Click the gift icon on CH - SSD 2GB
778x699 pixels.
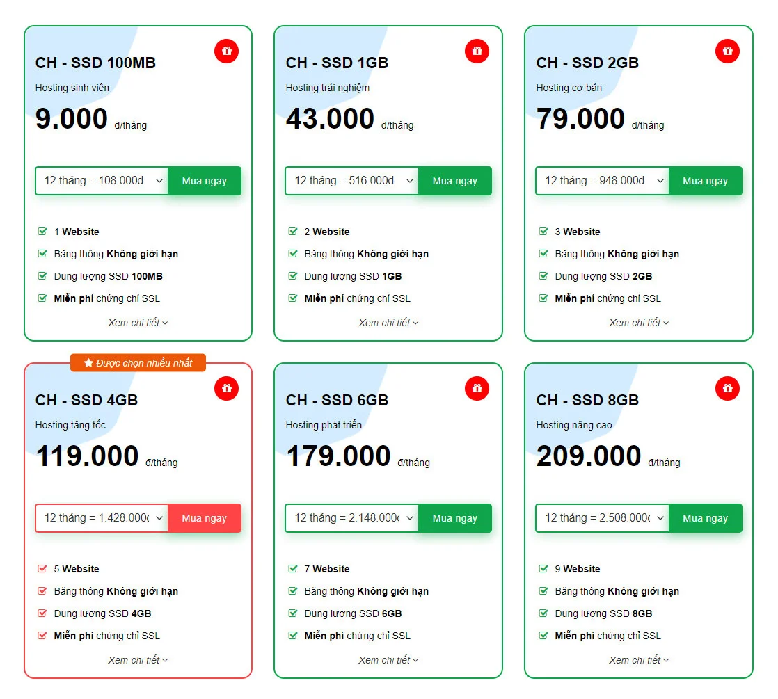pyautogui.click(x=727, y=51)
